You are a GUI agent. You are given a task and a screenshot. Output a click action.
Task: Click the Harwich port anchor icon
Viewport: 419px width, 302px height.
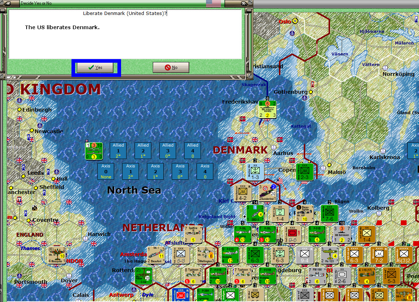tap(85, 239)
